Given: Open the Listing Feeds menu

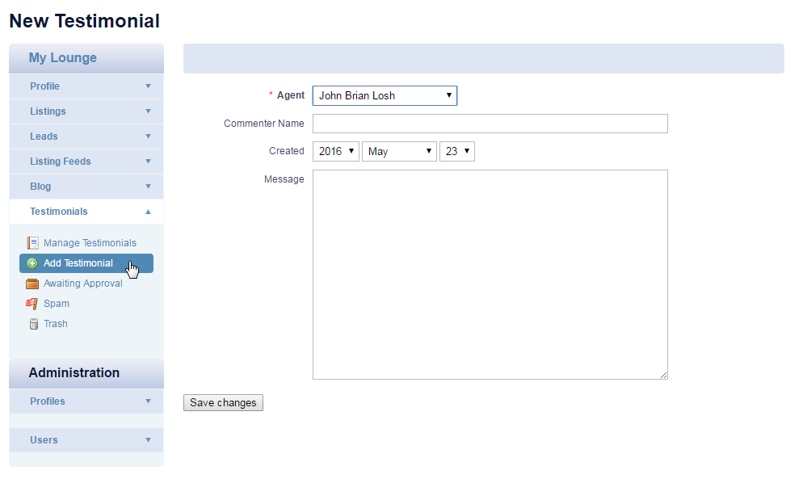Looking at the screenshot, I should click(86, 162).
